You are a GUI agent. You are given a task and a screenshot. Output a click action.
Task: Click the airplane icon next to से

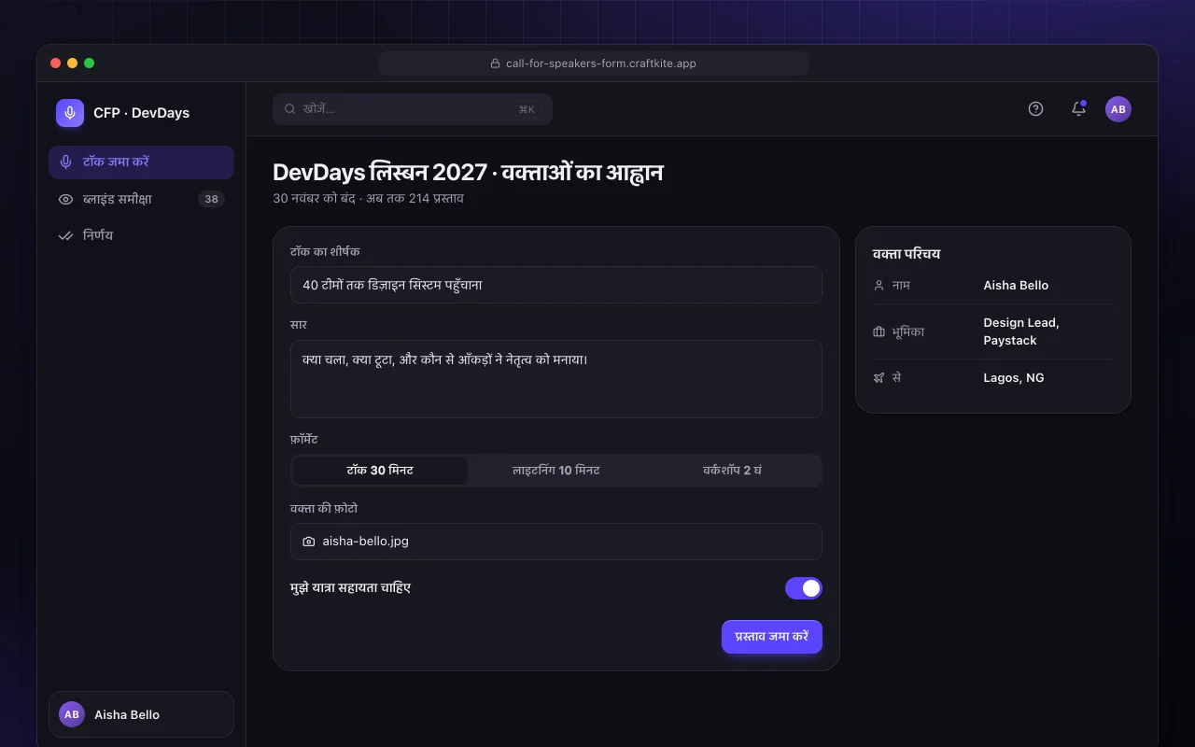[879, 378]
